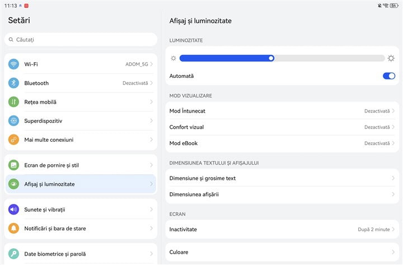
Task: Open Culoare chevron arrow
Action: pos(393,252)
